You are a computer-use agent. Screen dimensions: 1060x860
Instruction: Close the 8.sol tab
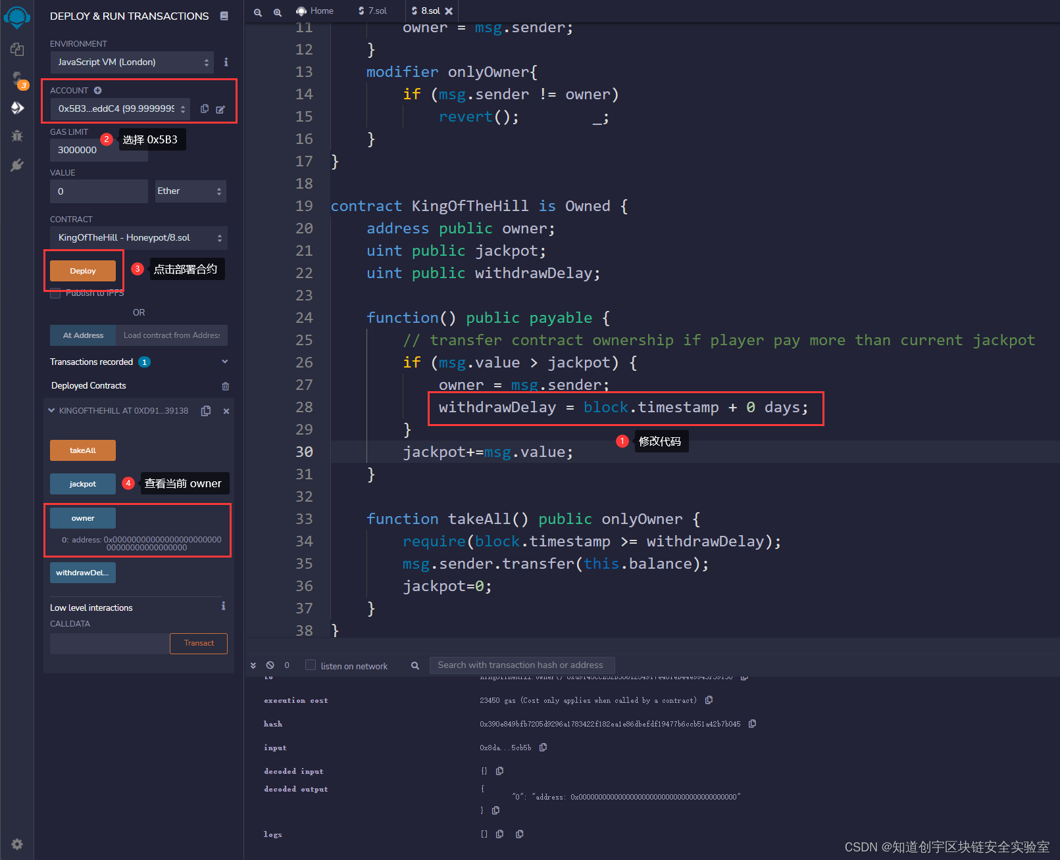449,11
